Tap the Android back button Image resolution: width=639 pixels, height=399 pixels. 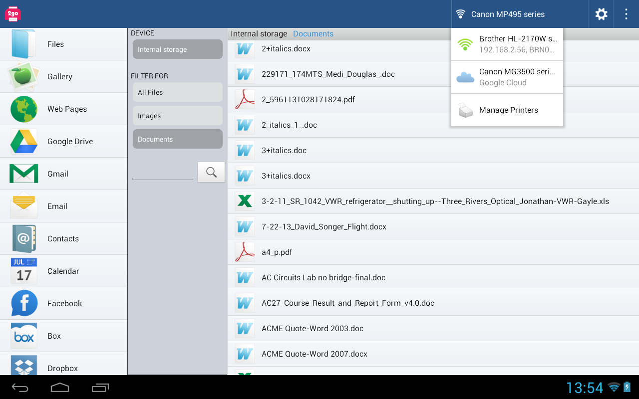pos(20,388)
